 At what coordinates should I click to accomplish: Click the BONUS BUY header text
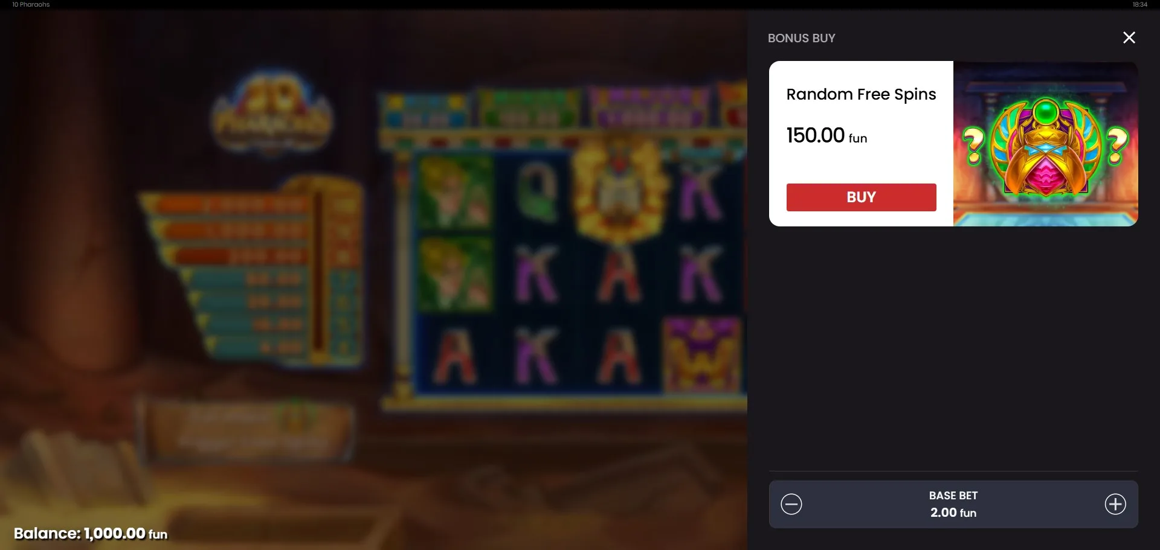(x=801, y=38)
